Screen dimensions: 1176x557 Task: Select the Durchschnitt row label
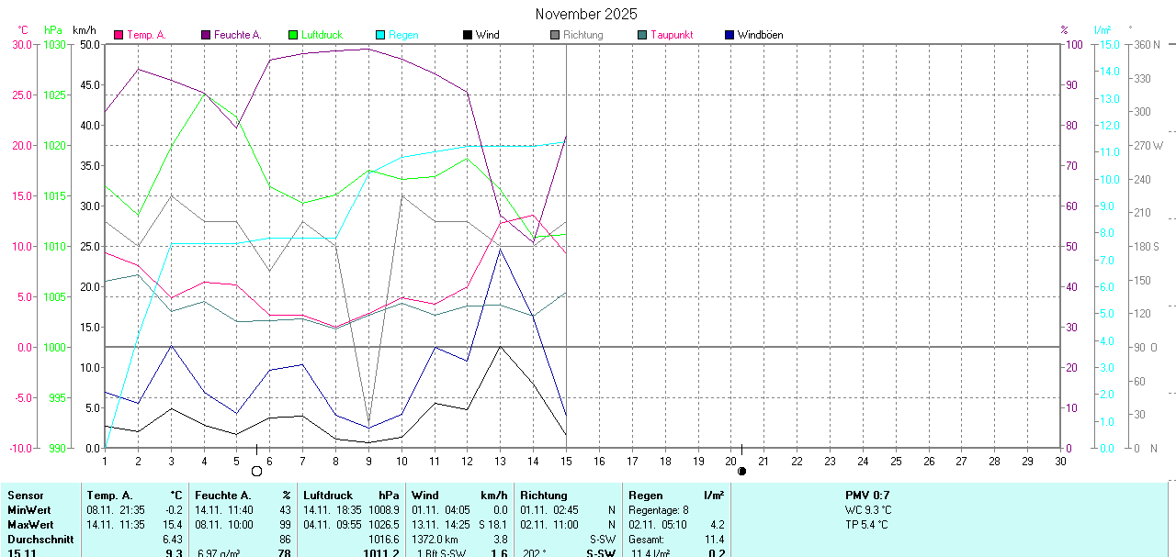point(40,540)
